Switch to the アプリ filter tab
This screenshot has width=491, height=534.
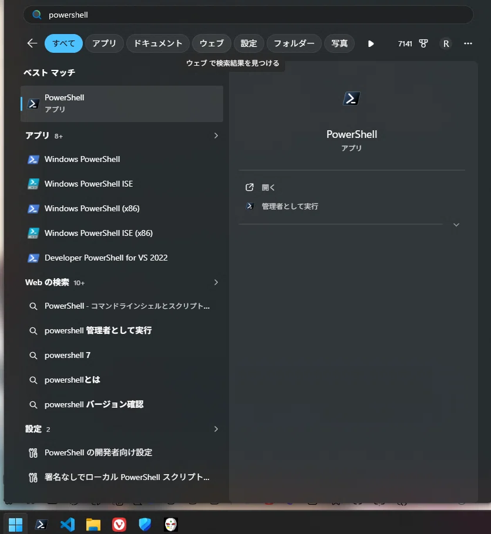pyautogui.click(x=104, y=43)
